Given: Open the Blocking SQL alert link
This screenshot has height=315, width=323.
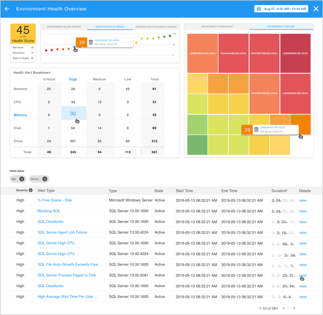Looking at the screenshot, I should tap(49, 211).
